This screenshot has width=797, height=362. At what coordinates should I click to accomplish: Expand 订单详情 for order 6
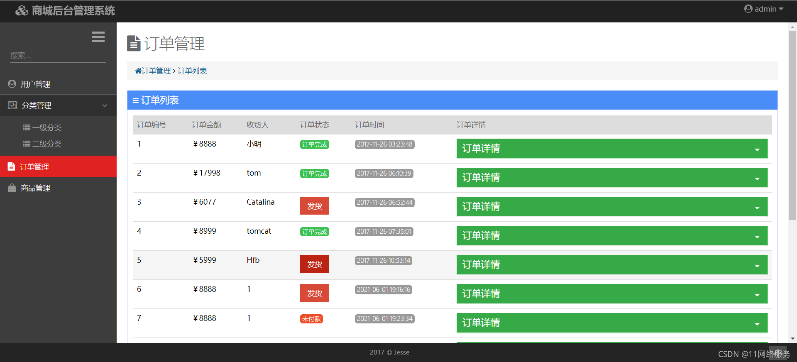click(612, 294)
